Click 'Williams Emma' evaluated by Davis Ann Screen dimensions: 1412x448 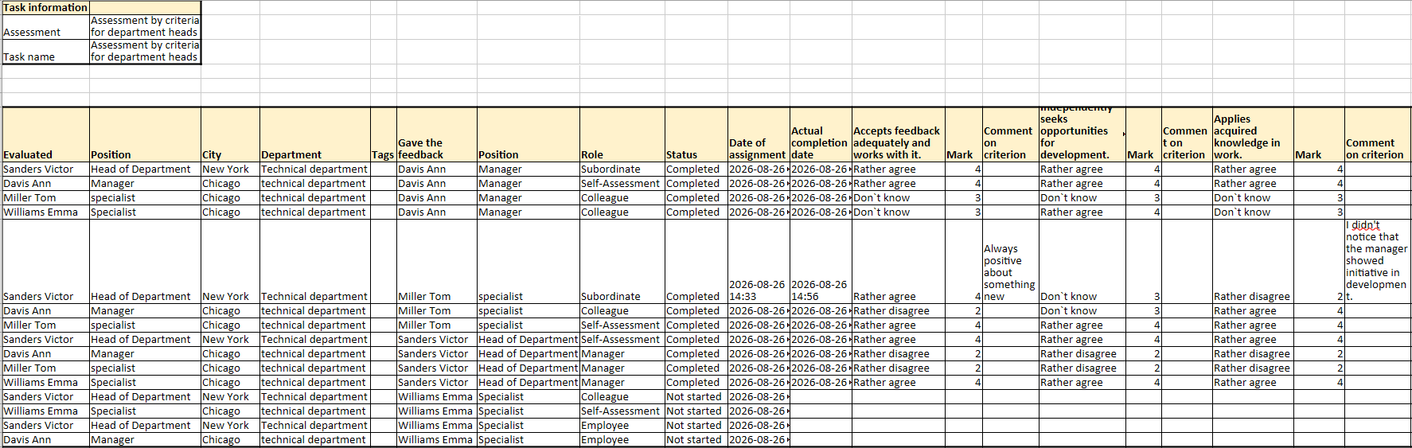coord(45,212)
